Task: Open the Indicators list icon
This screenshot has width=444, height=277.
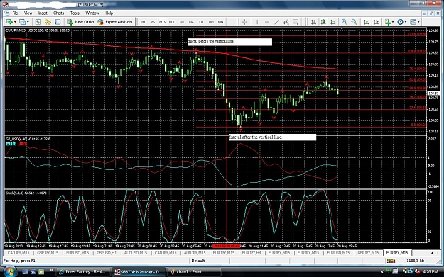Action: point(388,22)
